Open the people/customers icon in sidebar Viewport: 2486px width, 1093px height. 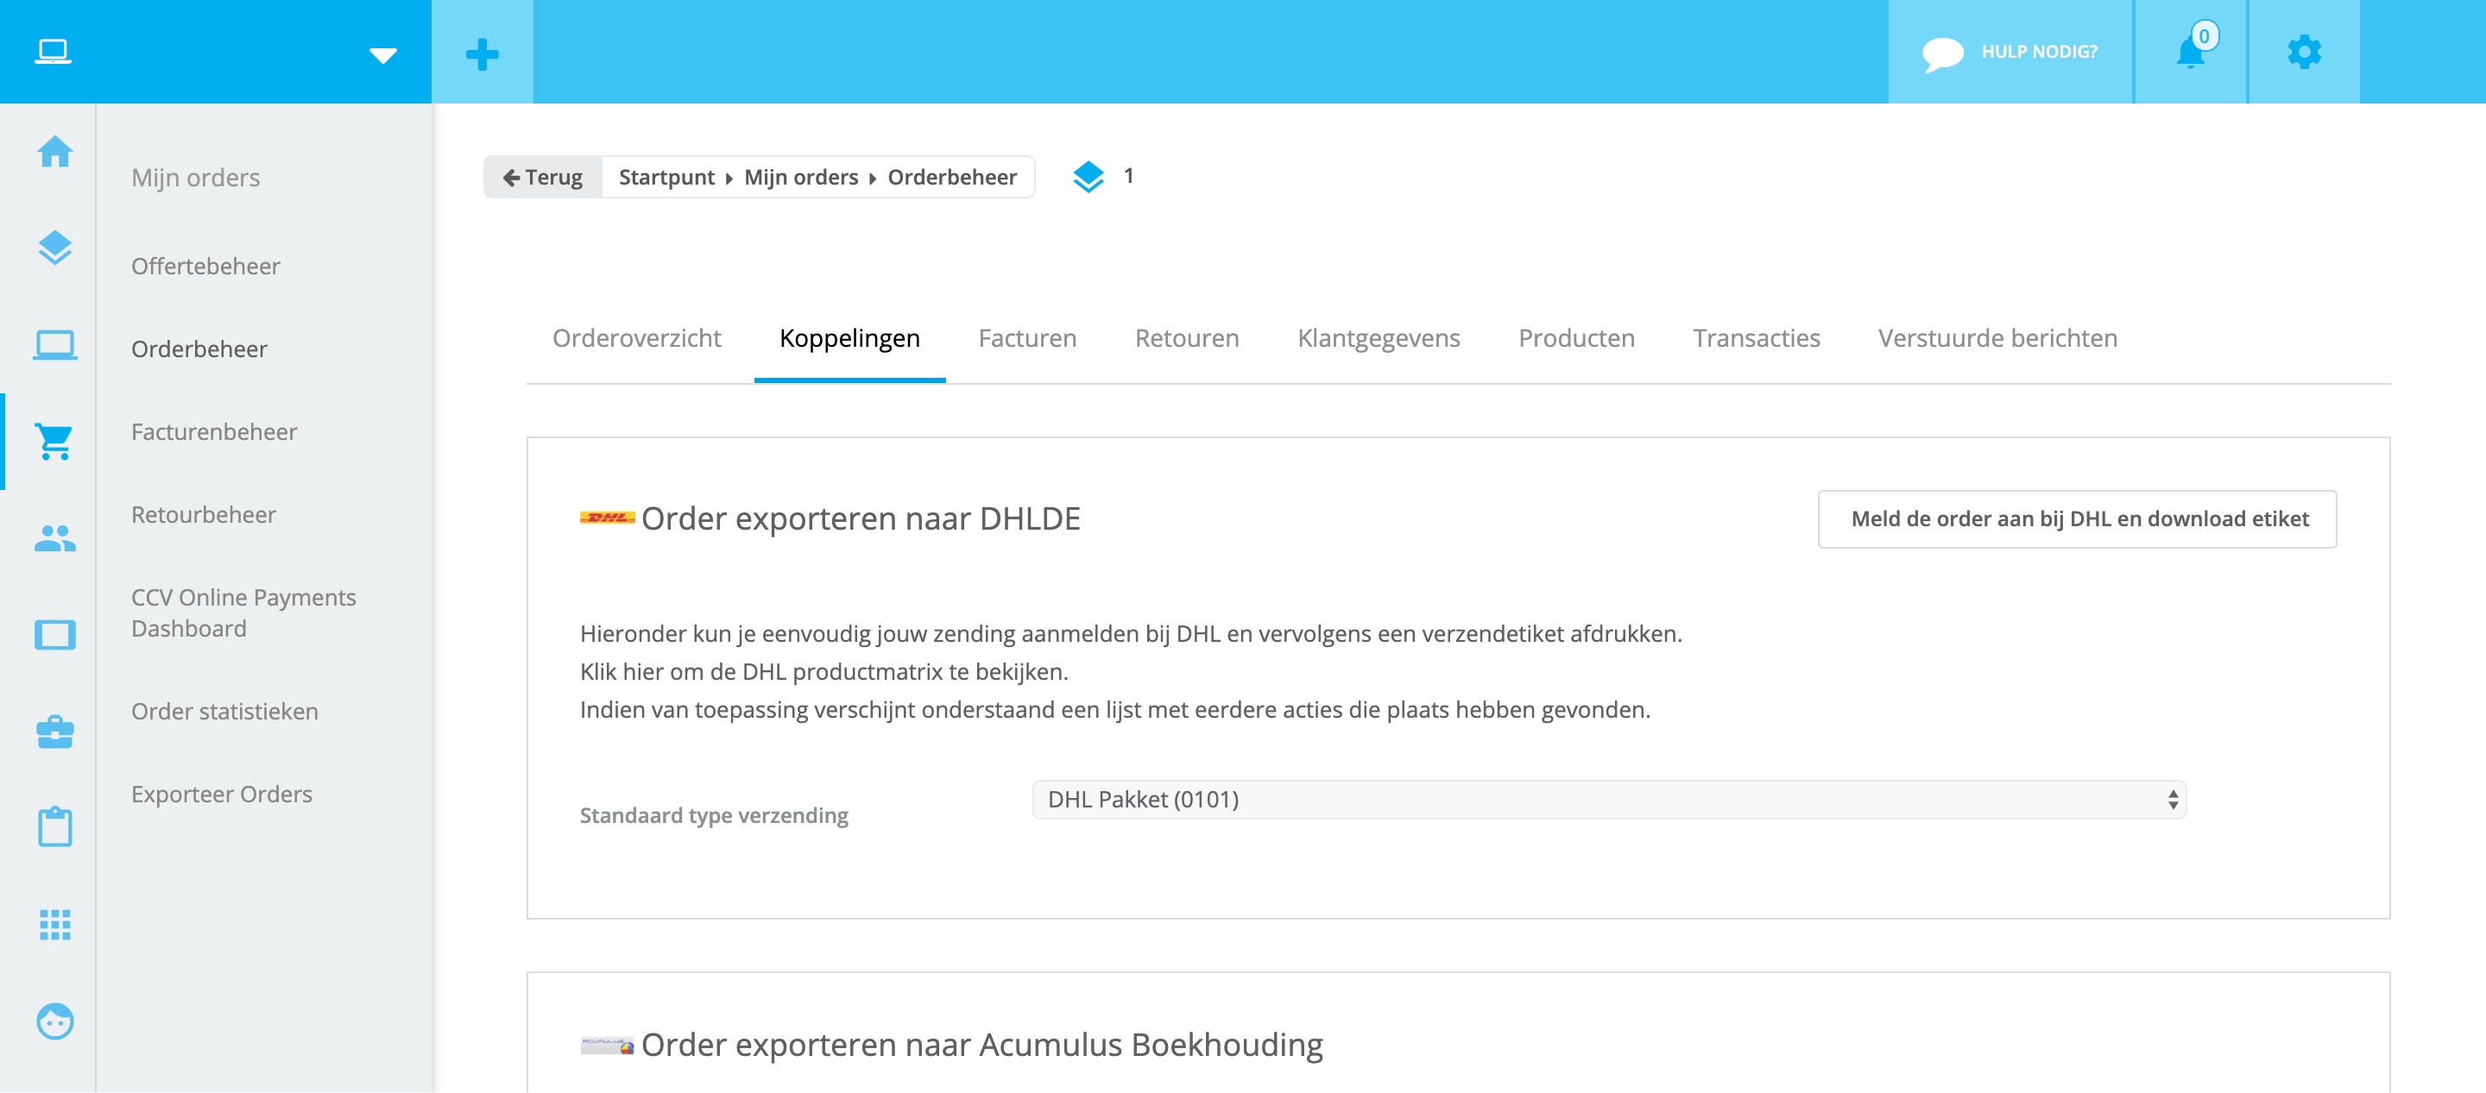pos(55,538)
